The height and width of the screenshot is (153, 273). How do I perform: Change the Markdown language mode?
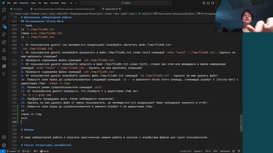point(225,151)
